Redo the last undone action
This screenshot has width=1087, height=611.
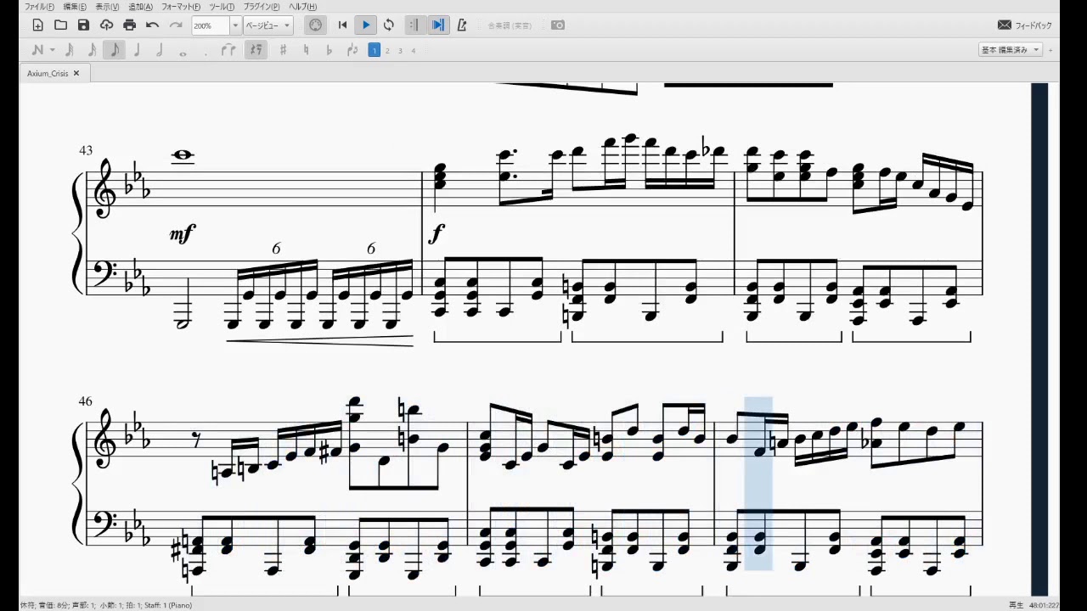coord(176,25)
